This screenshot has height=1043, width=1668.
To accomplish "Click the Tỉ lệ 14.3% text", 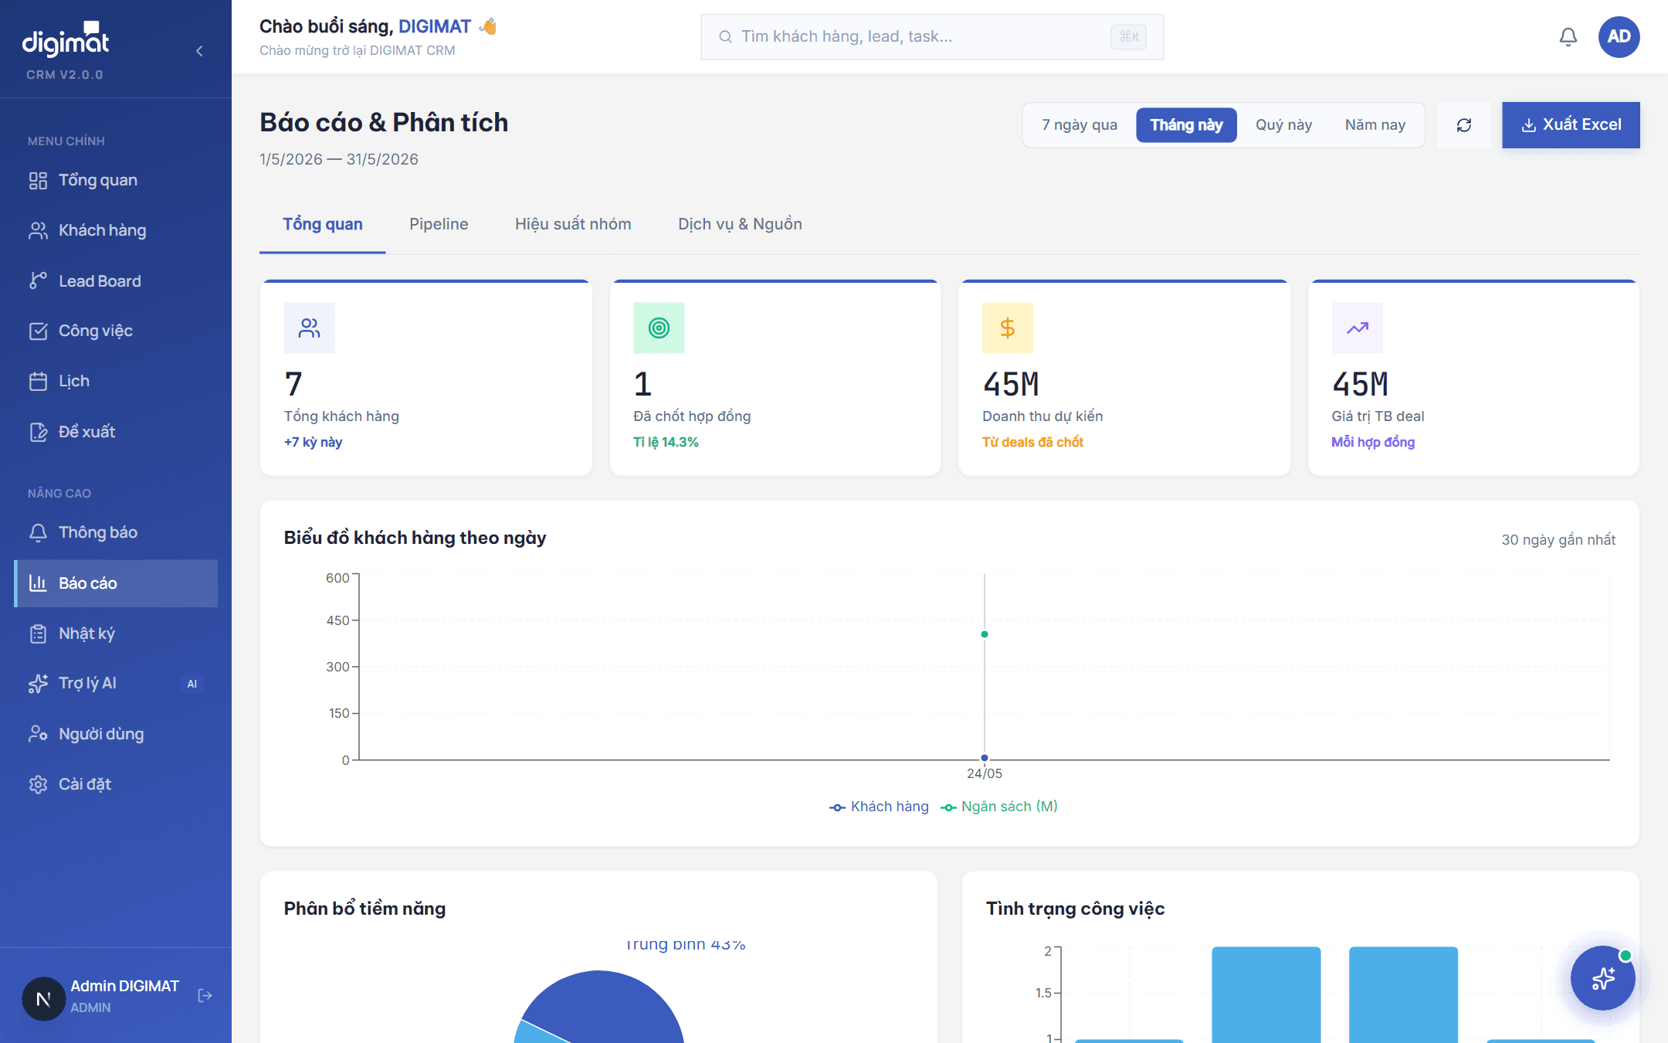I will tap(666, 443).
